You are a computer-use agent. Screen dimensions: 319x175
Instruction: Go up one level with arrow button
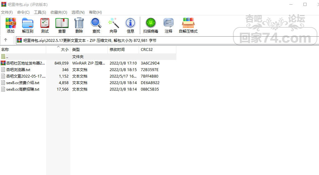6,40
